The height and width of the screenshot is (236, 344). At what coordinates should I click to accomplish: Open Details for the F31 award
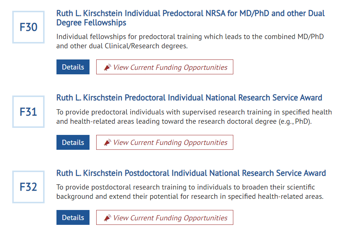73,142
